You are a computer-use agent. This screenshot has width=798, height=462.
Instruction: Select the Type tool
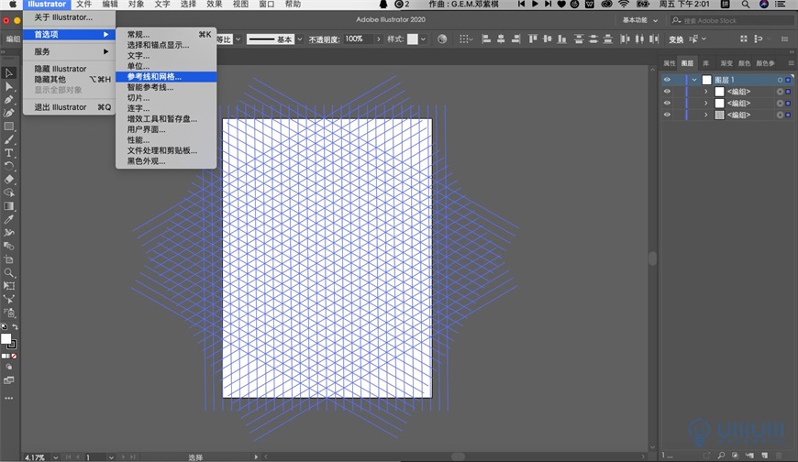point(9,152)
